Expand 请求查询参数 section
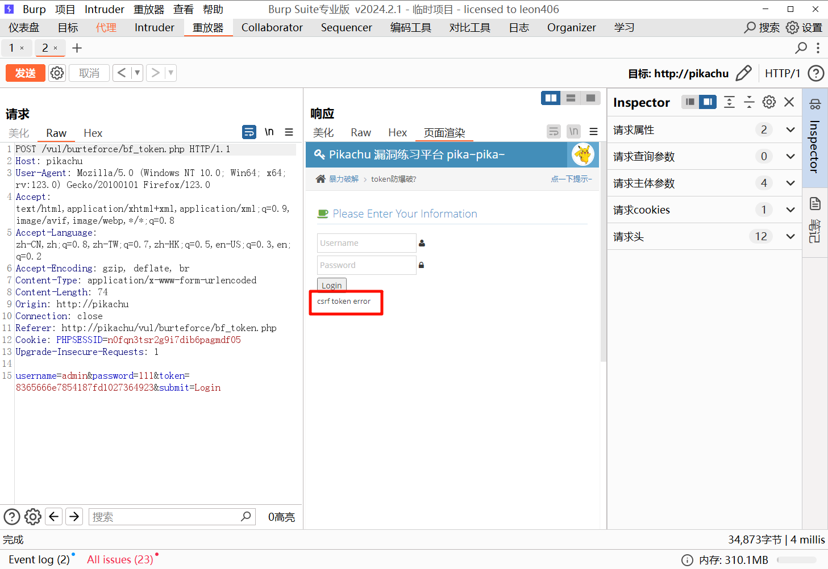The height and width of the screenshot is (569, 828). (x=704, y=156)
